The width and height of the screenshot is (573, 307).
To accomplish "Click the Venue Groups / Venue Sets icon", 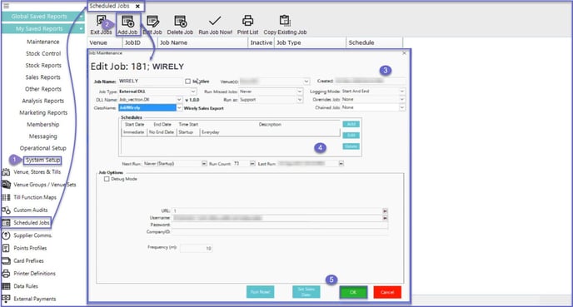I will [6, 185].
